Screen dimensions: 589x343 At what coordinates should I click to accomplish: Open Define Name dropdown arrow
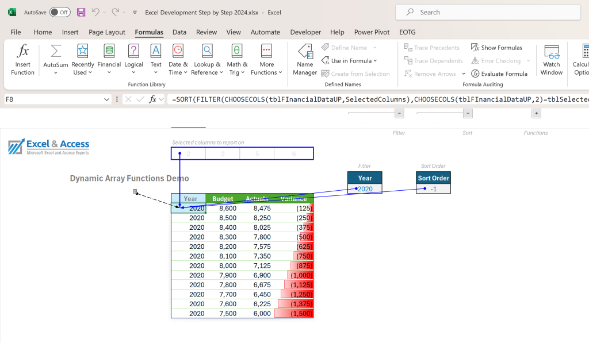(x=375, y=48)
